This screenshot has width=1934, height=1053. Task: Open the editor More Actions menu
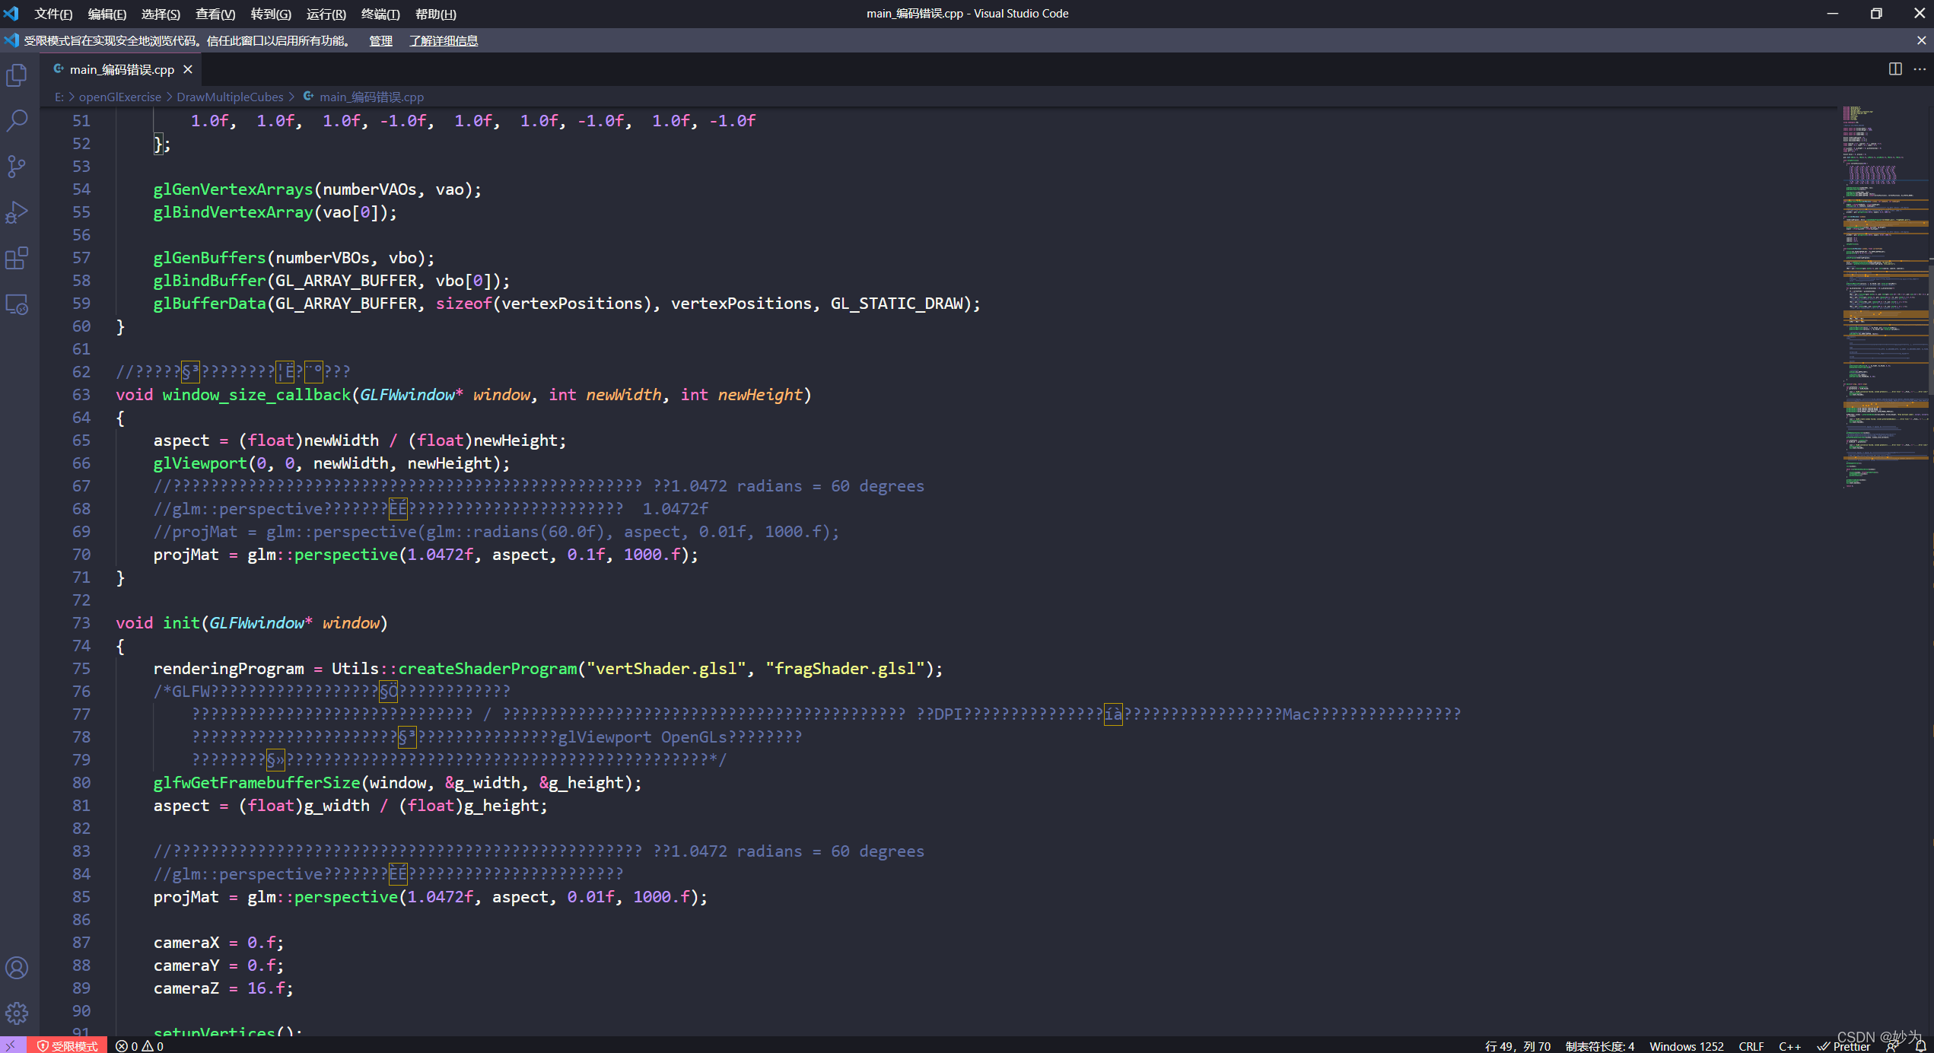coord(1920,69)
